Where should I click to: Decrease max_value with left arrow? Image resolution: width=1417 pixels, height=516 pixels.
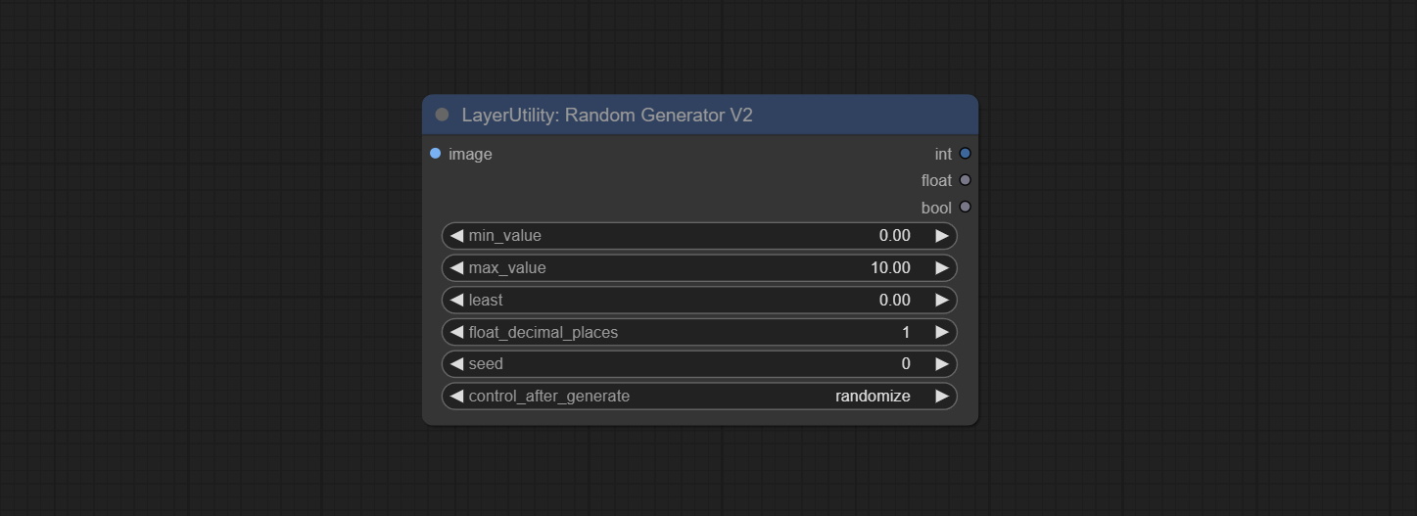(456, 268)
